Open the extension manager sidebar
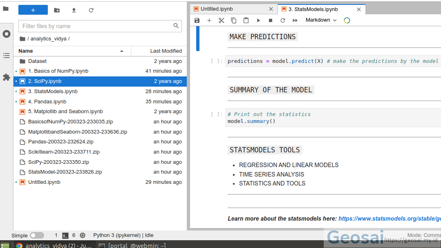The height and width of the screenshot is (248, 441). [6, 77]
